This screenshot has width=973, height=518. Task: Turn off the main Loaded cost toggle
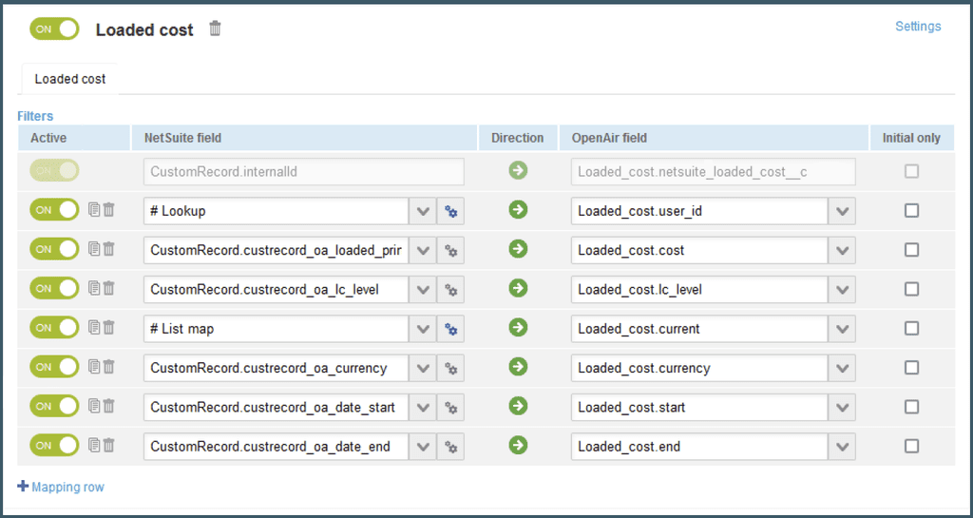pos(54,29)
